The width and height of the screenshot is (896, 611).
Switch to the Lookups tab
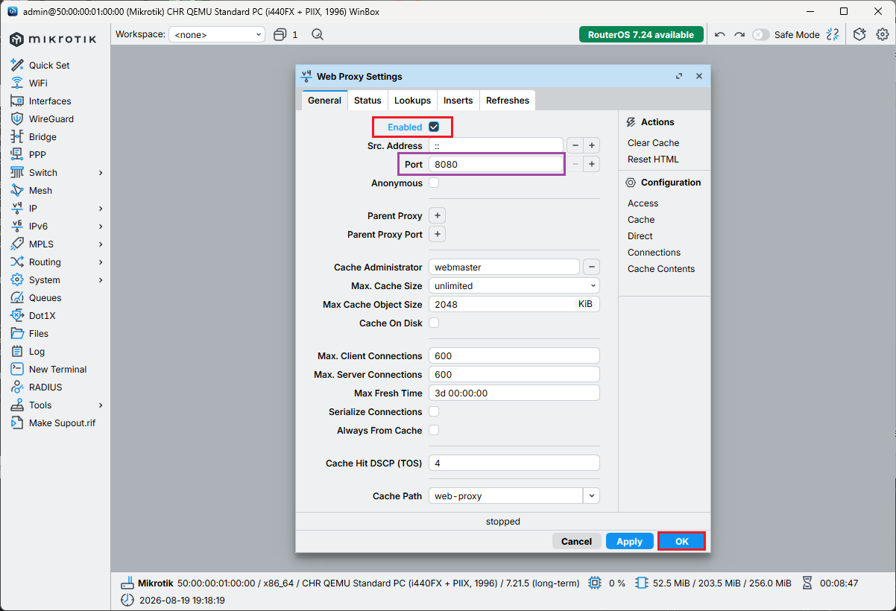pyautogui.click(x=412, y=101)
